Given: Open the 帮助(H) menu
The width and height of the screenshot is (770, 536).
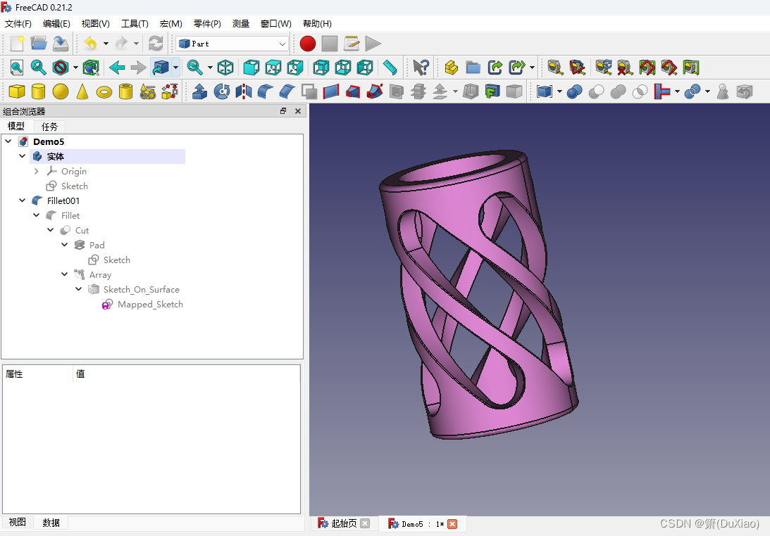Looking at the screenshot, I should point(317,23).
